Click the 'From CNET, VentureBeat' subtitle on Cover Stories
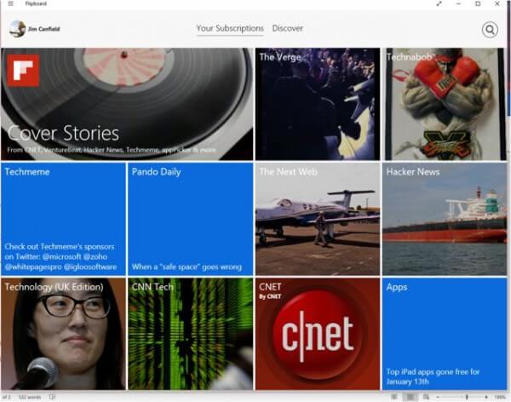 (x=112, y=150)
